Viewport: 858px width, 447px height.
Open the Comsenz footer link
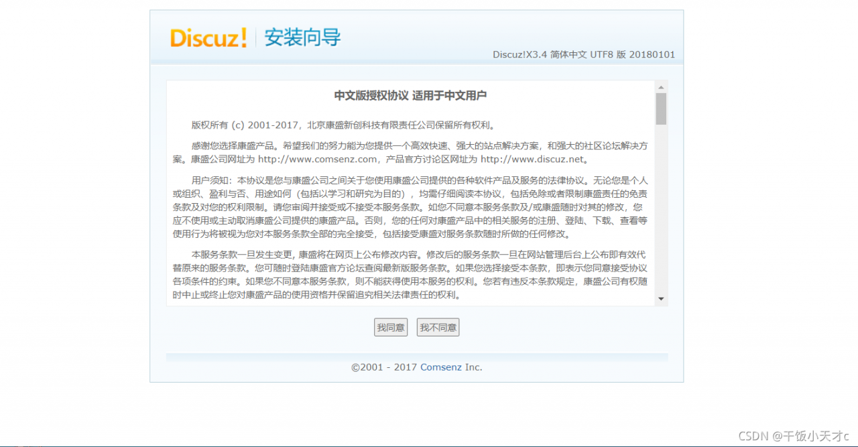pyautogui.click(x=441, y=367)
